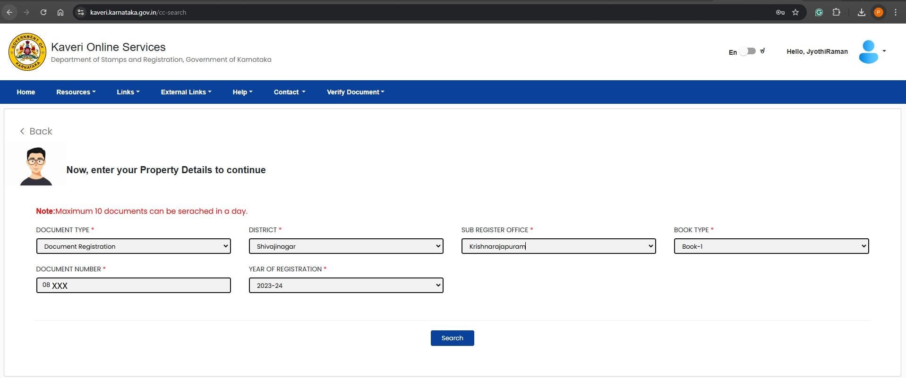Click the browser home icon
906x378 pixels.
[x=60, y=12]
